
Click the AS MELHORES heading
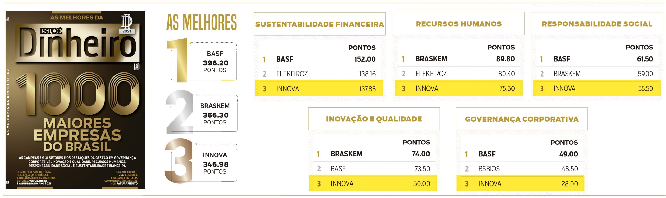tap(202, 22)
